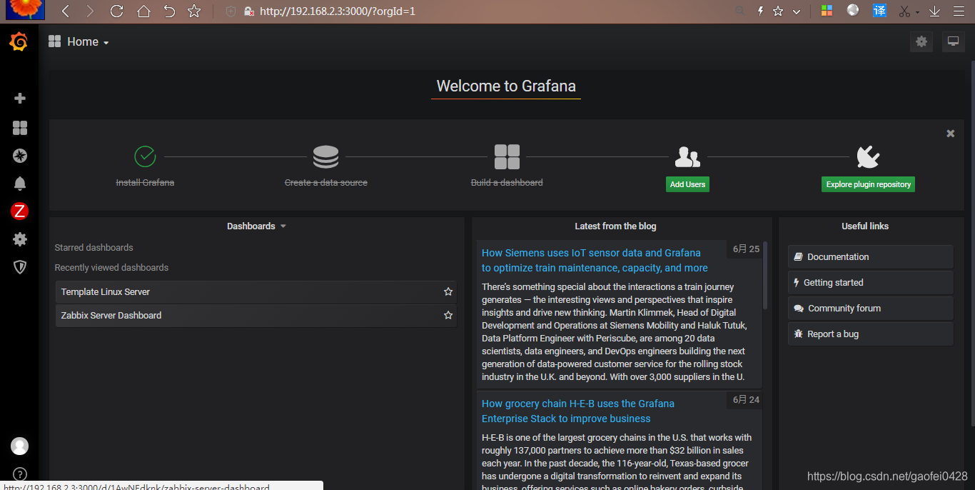Star the Zabbix Server Dashboard
This screenshot has width=975, height=490.
pyautogui.click(x=448, y=315)
